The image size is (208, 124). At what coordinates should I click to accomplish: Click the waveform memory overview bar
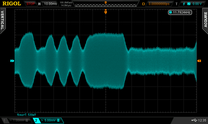[x=106, y=5]
